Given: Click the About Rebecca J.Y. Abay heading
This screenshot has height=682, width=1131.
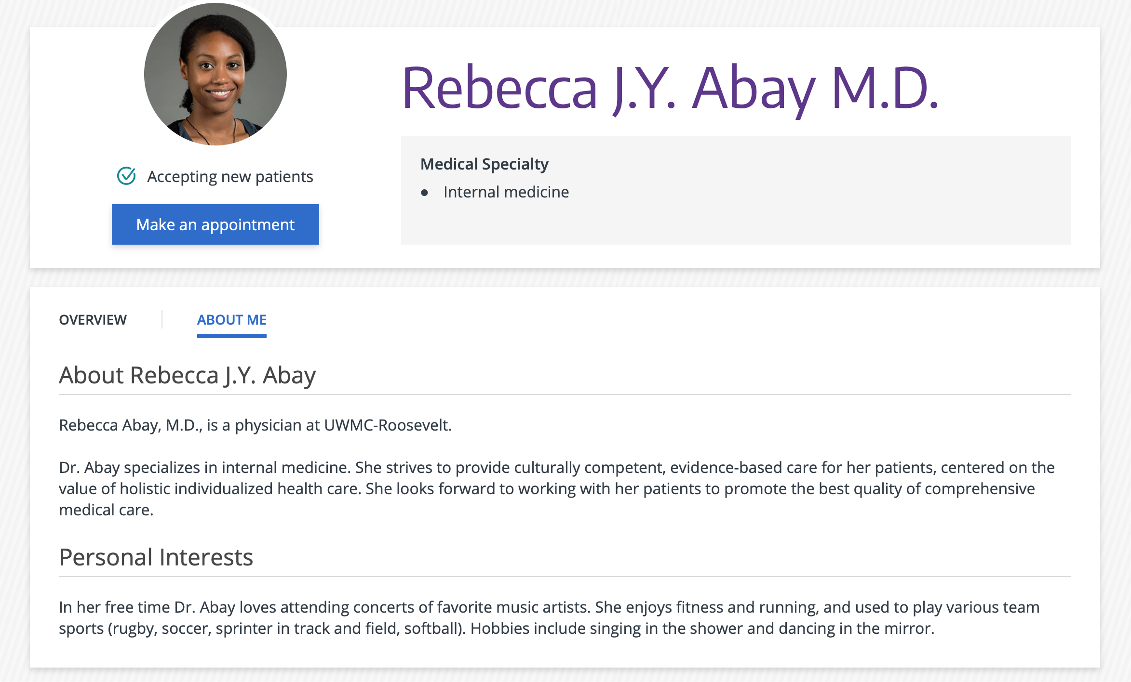Looking at the screenshot, I should pyautogui.click(x=187, y=375).
